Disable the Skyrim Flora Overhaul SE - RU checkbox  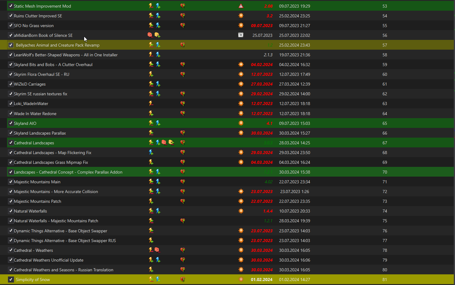point(11,74)
